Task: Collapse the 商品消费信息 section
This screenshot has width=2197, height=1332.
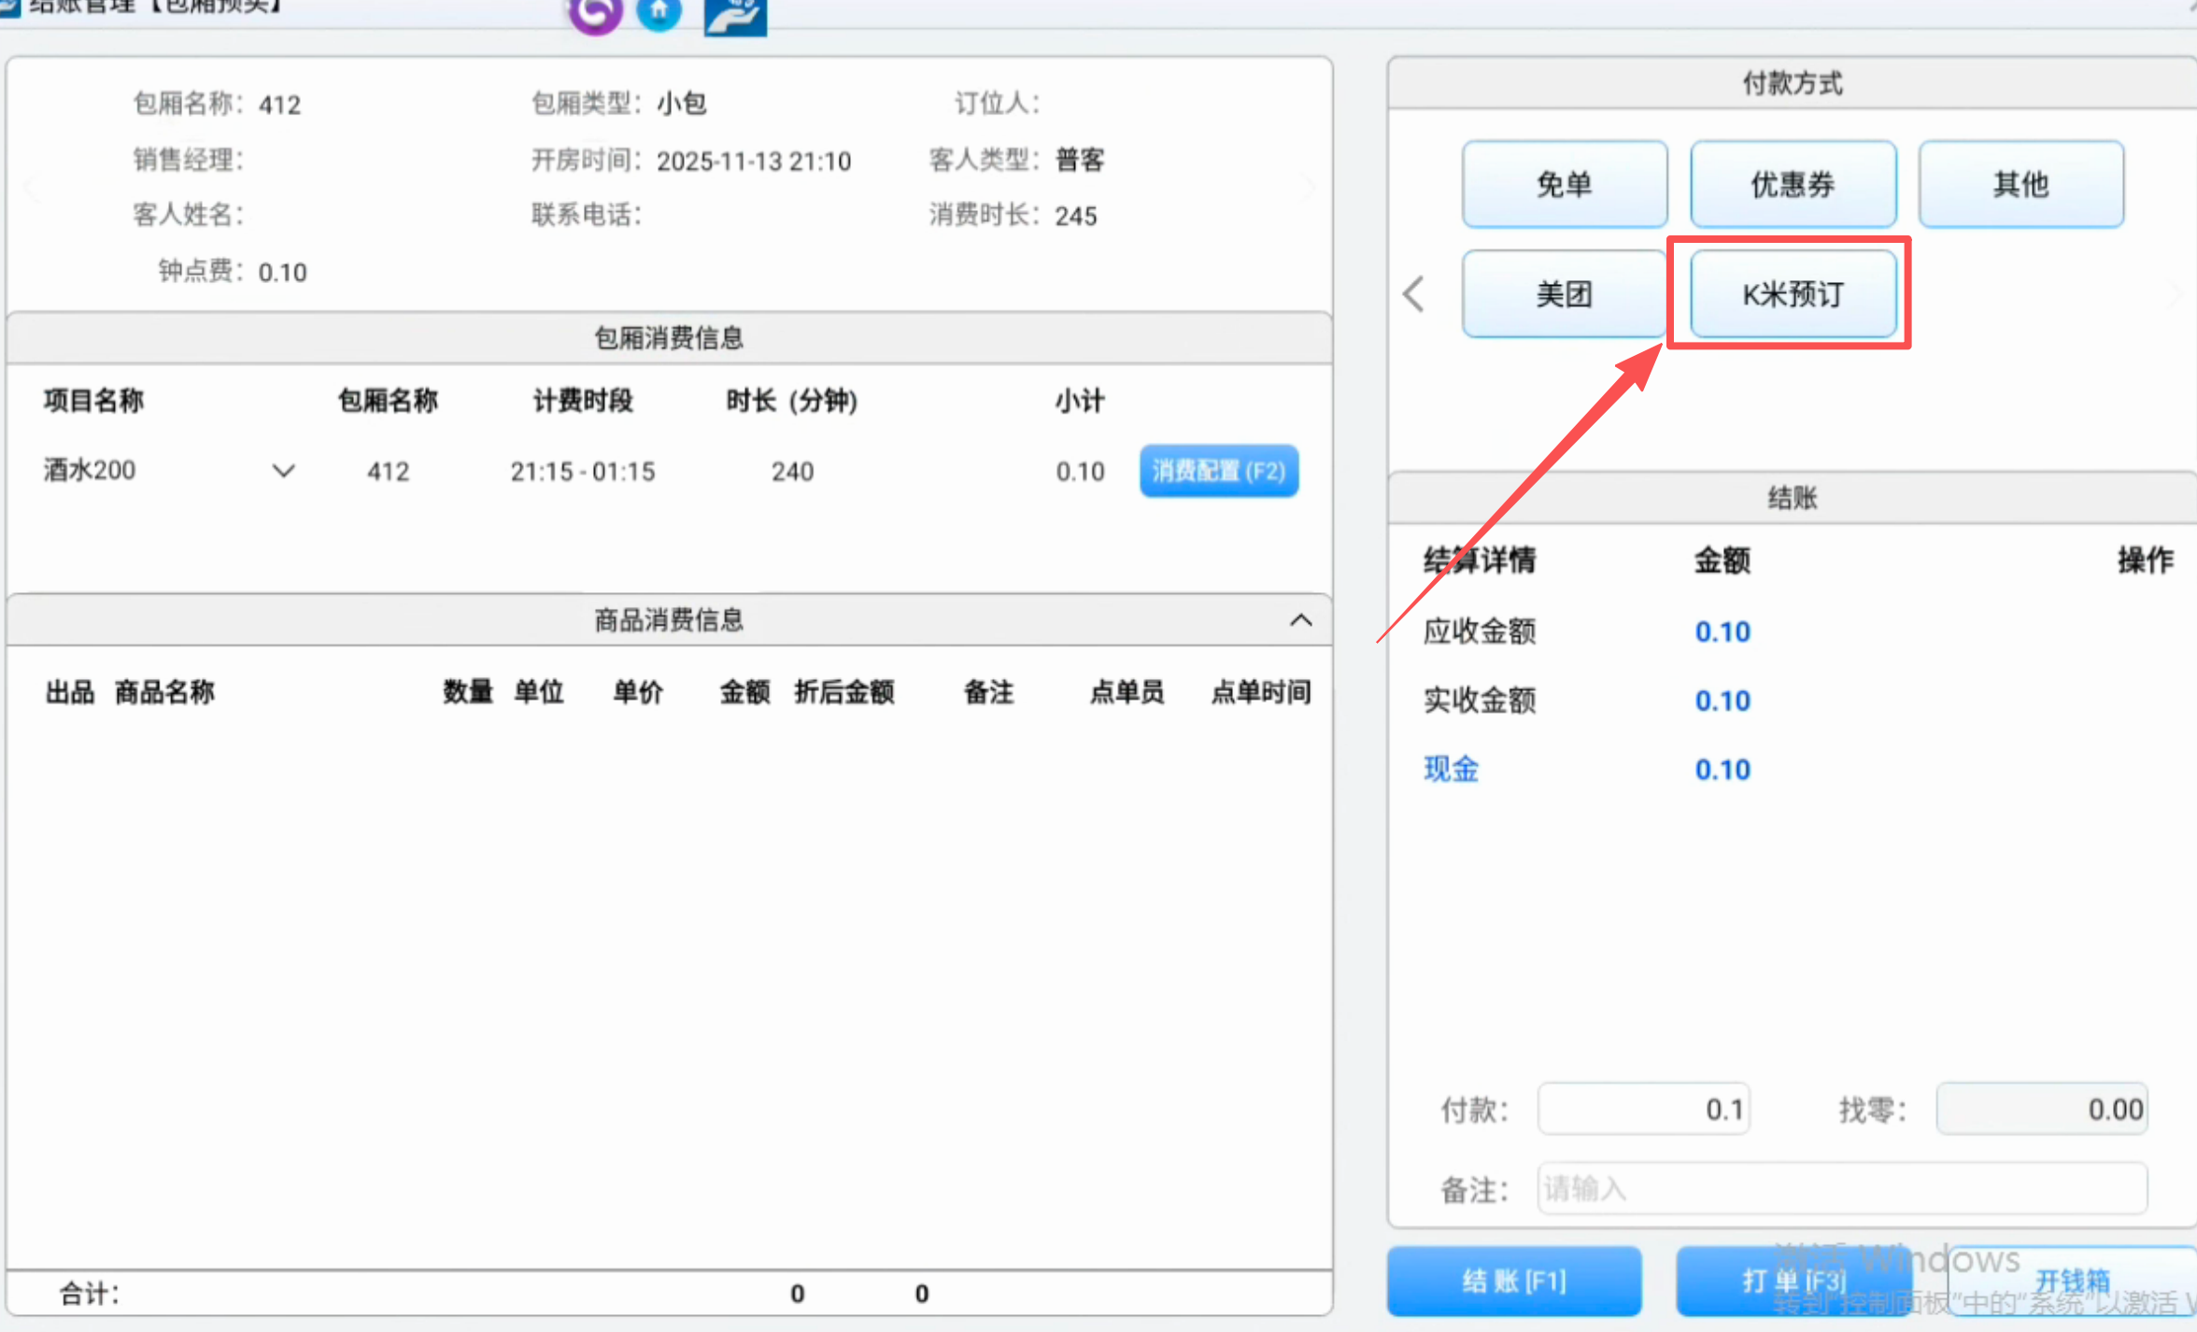Action: [1300, 619]
